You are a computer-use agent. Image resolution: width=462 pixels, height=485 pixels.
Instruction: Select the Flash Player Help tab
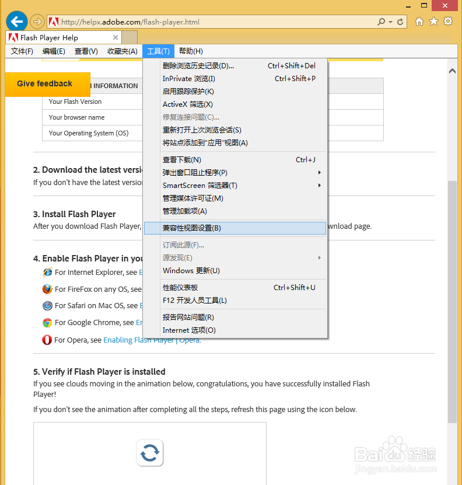[x=64, y=37]
